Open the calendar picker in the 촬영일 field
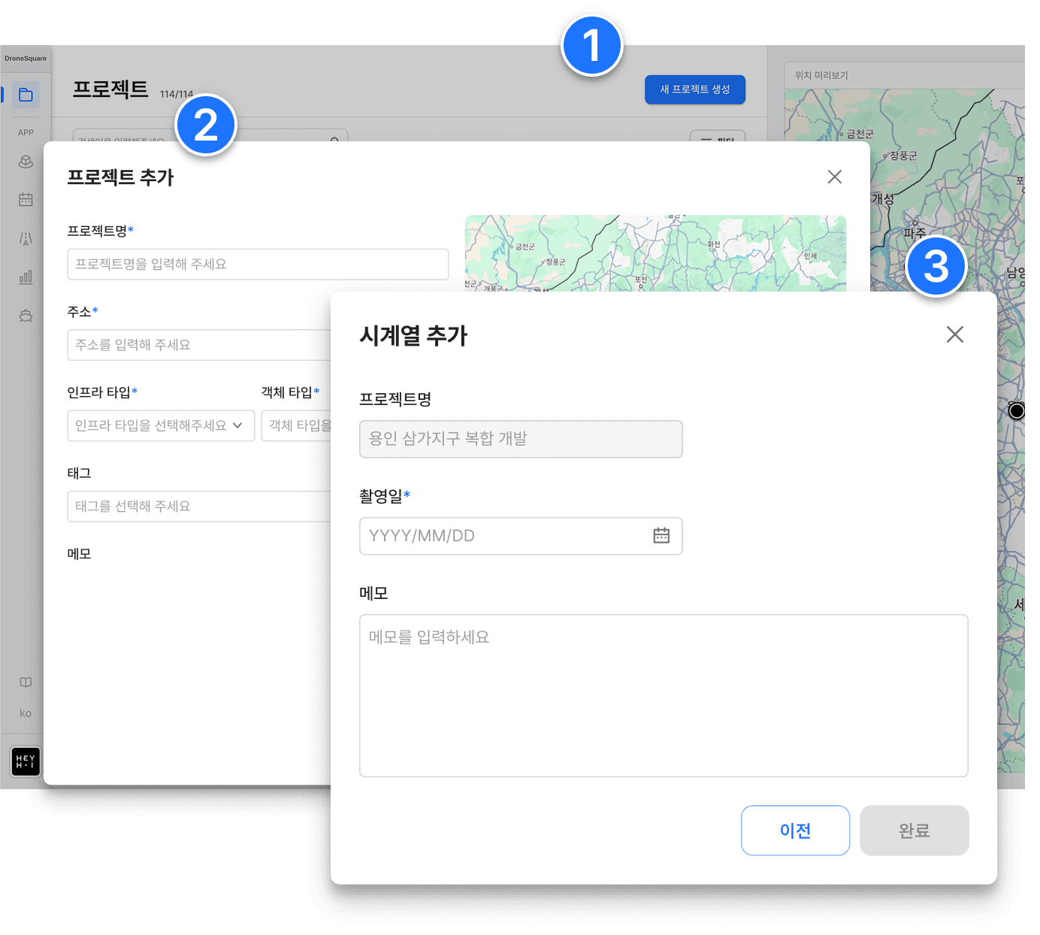Image resolution: width=1040 pixels, height=935 pixels. [661, 535]
